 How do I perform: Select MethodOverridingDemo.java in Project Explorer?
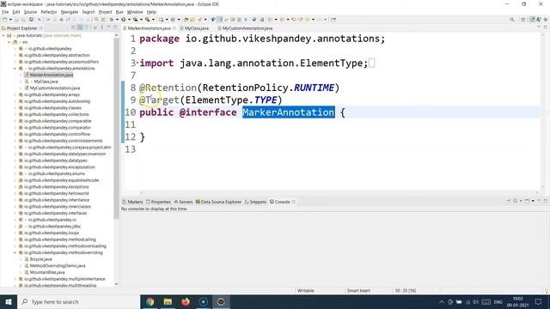point(58,265)
